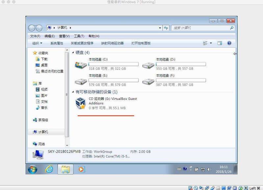Click the blue help question mark icon
Screen dimensions: 263x190
(x=229, y=43)
